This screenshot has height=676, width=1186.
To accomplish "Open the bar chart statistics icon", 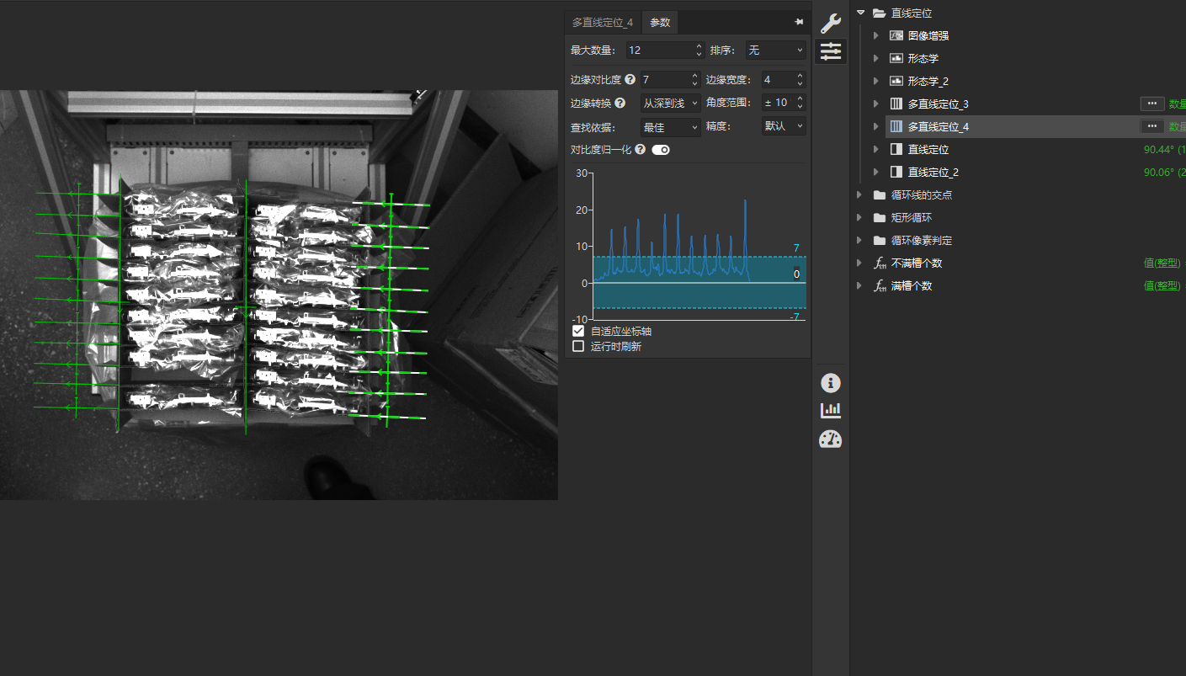I will coord(830,411).
